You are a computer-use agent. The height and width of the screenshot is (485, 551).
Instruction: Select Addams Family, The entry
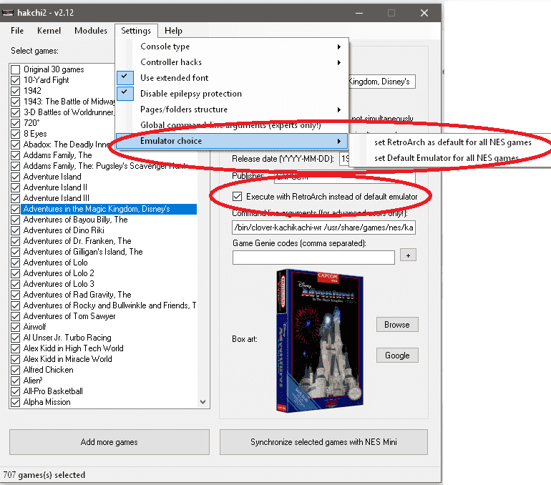point(58,155)
